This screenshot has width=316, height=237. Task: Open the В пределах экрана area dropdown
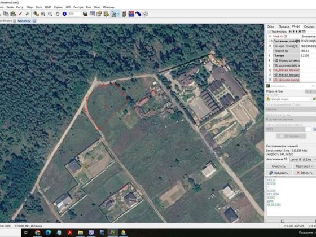(291, 119)
